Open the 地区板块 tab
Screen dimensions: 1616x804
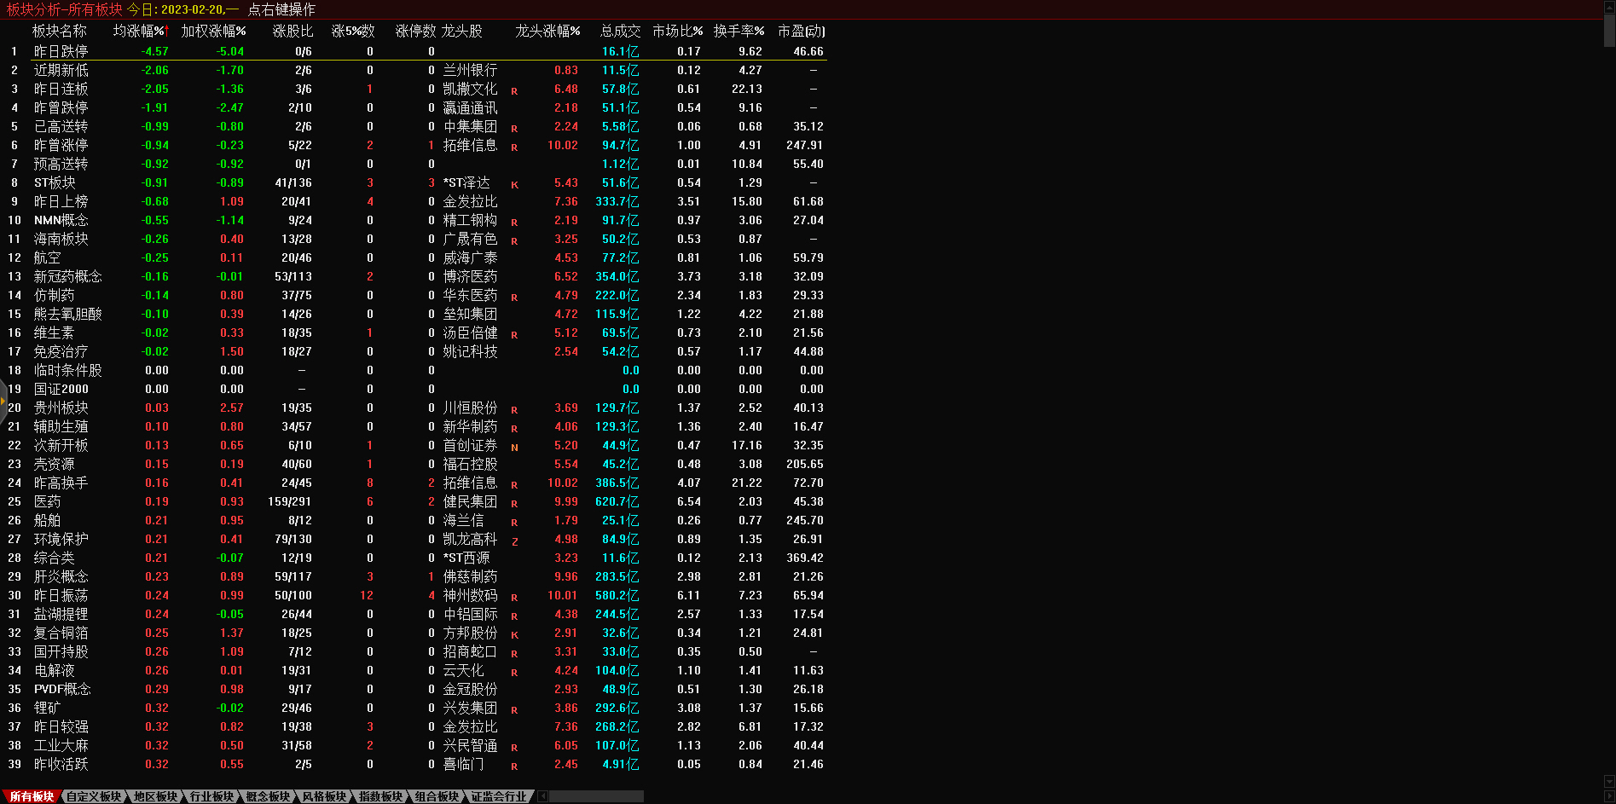pyautogui.click(x=155, y=796)
